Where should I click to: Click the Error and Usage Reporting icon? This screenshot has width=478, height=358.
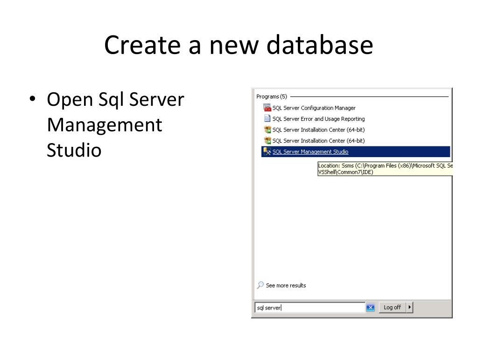[x=267, y=118]
